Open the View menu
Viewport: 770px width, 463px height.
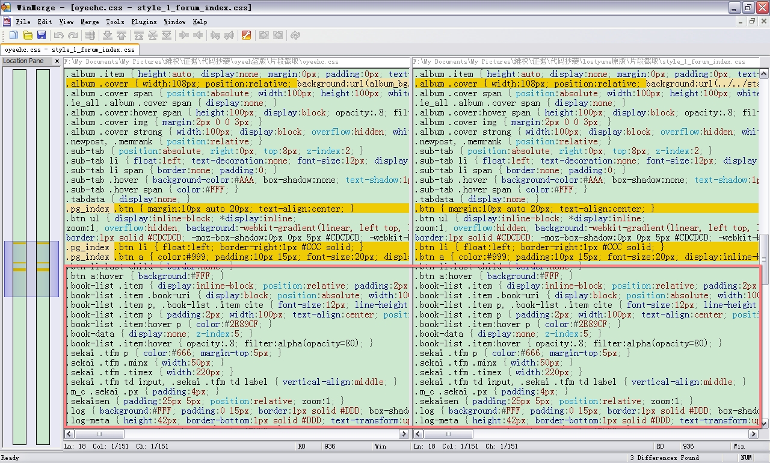[x=66, y=22]
